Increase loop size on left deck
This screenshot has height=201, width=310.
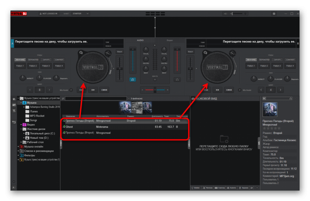tap(49, 90)
